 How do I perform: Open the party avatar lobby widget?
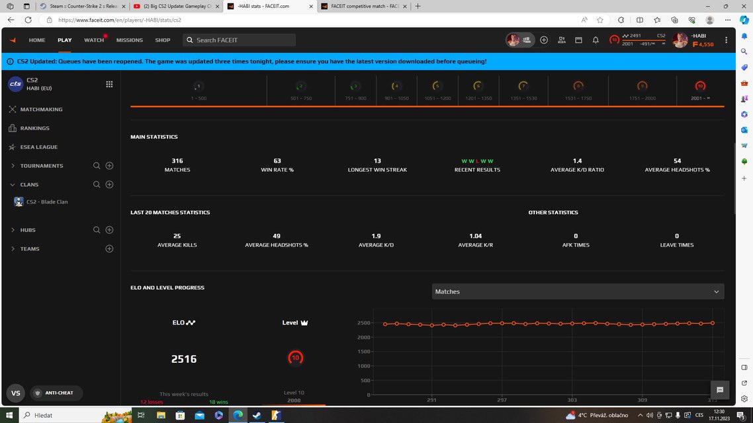coord(520,40)
